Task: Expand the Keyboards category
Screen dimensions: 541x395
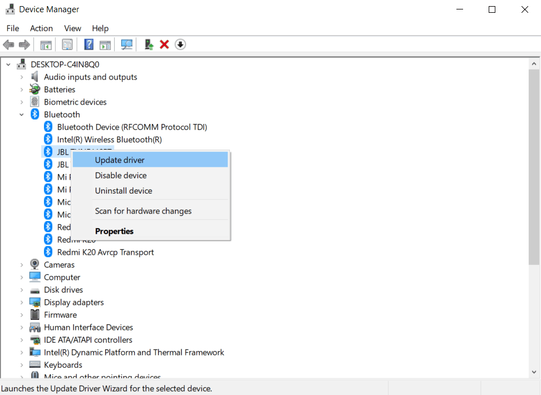Action: [21, 364]
